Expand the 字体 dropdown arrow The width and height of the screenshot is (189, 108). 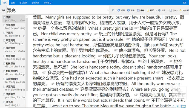[x=177, y=10]
